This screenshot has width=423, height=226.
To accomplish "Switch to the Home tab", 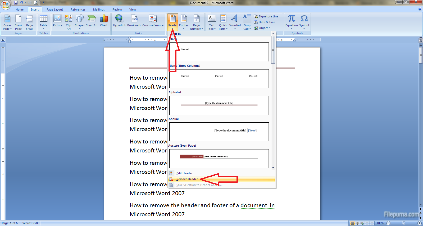I will point(20,9).
